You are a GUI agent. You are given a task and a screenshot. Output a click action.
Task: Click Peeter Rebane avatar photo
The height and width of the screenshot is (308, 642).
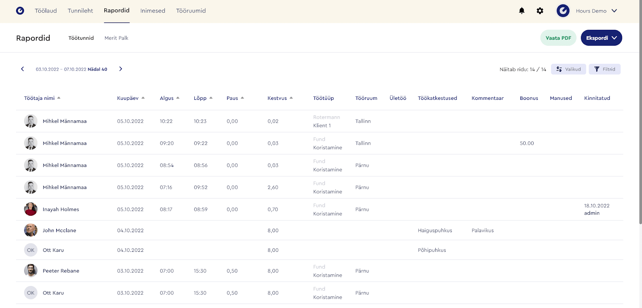click(31, 271)
